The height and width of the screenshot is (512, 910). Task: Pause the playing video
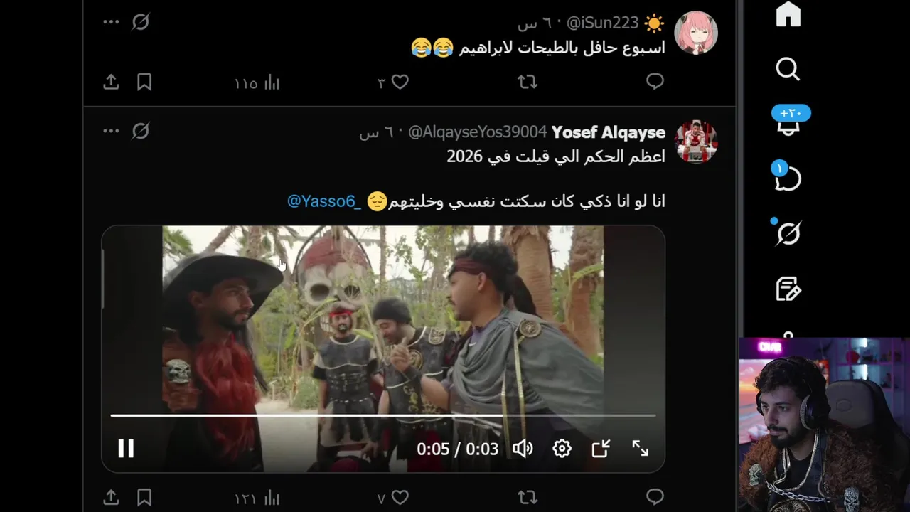coord(126,448)
